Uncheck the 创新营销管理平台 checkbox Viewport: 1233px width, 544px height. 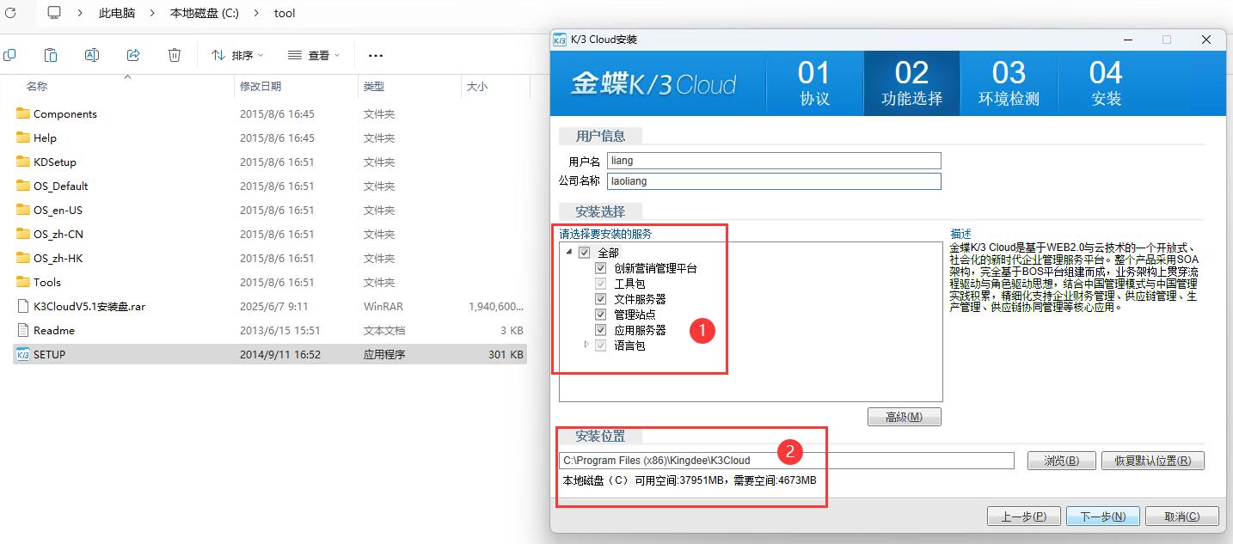(x=601, y=268)
